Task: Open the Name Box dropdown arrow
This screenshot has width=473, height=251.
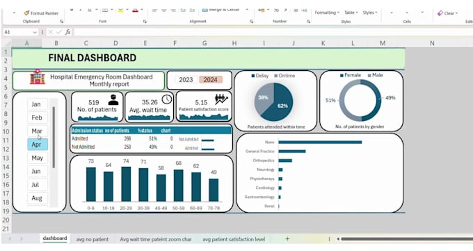Action: pyautogui.click(x=35, y=32)
